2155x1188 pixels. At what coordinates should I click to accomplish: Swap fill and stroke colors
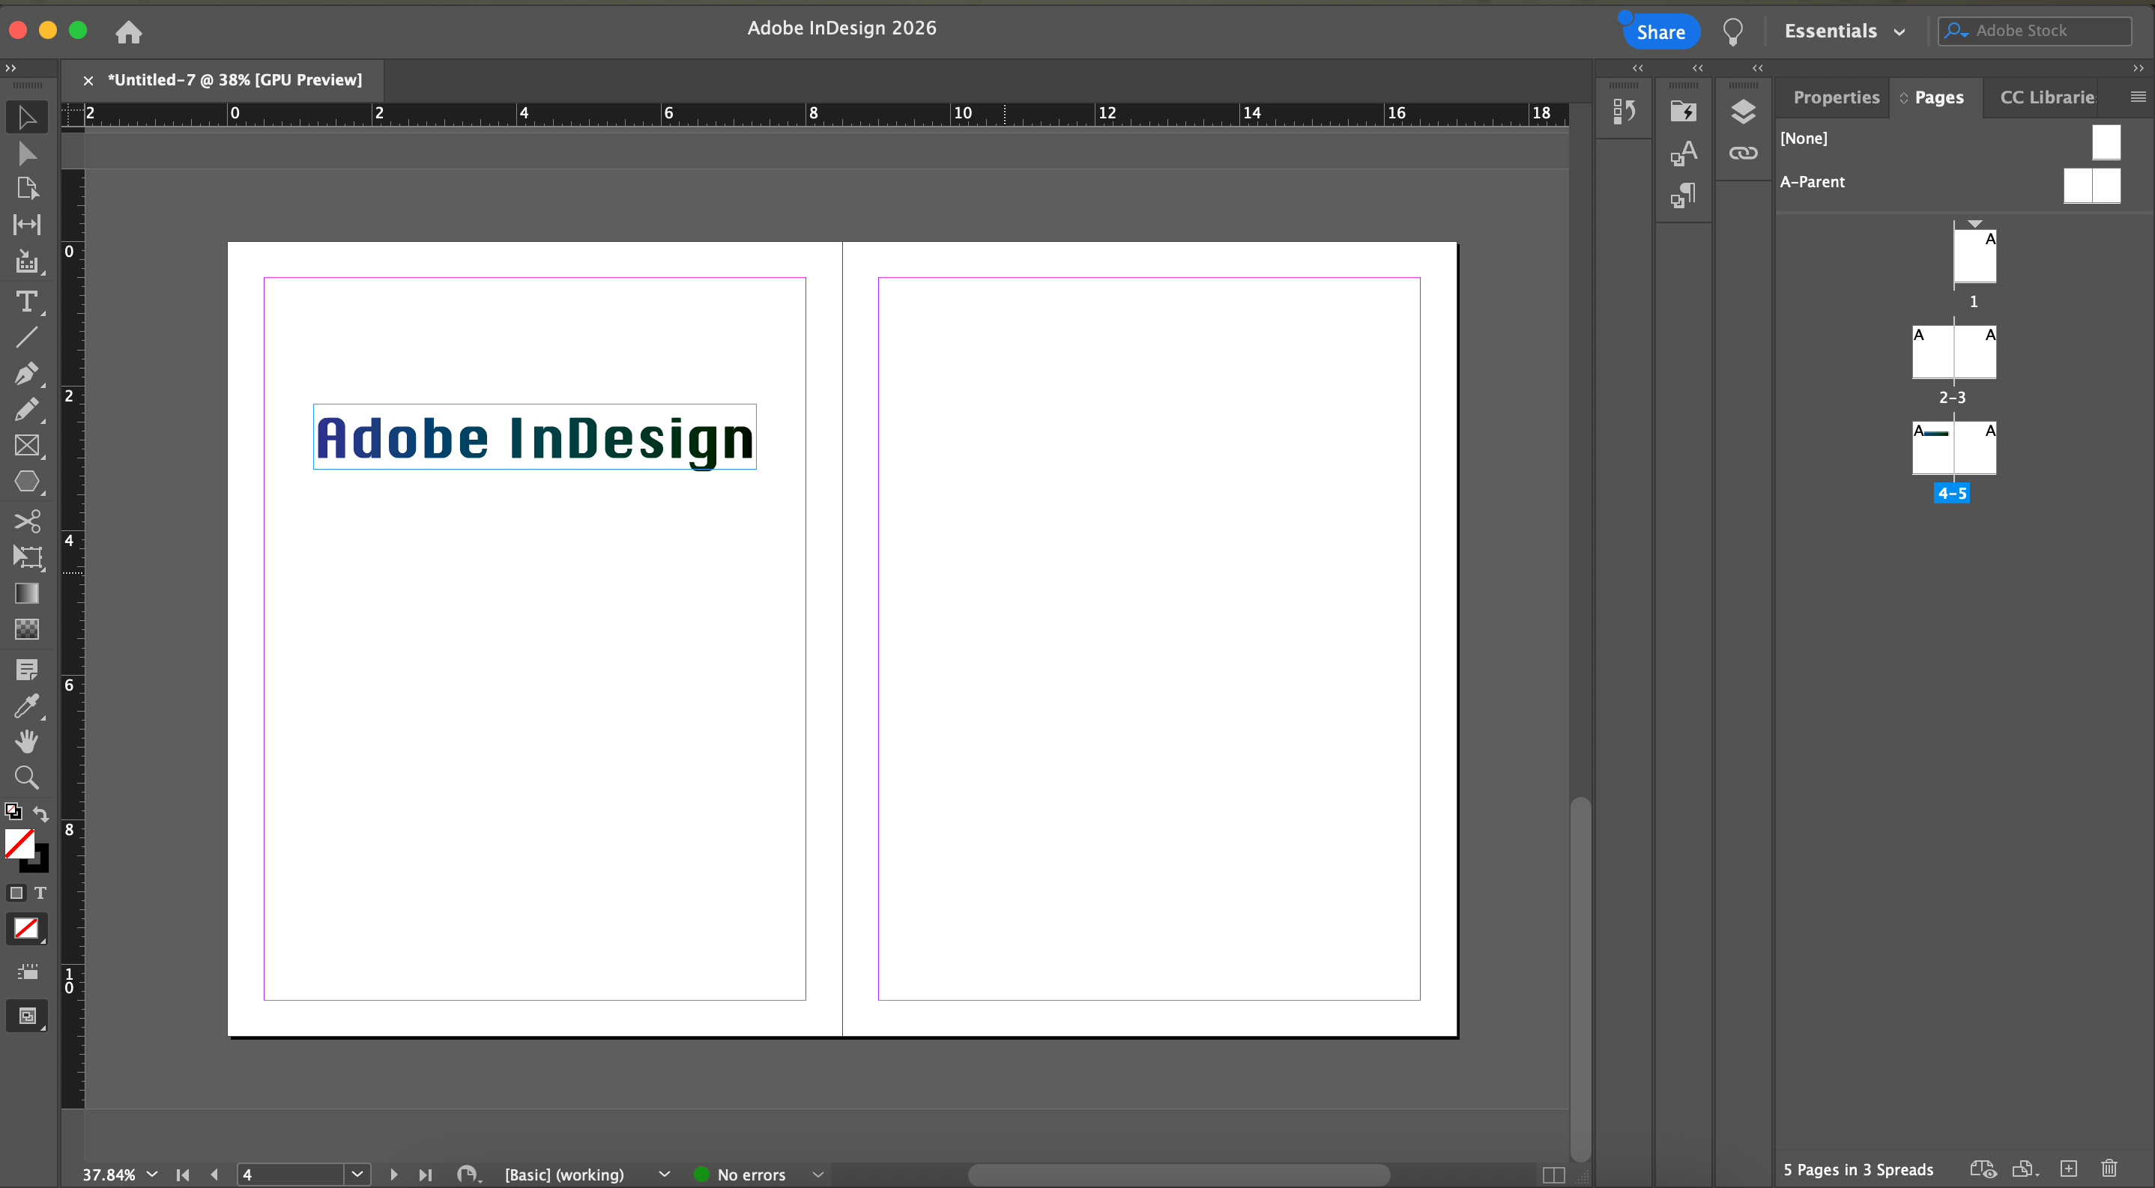(x=41, y=813)
